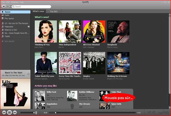Screen dimensions: 171x116
Task: Go forward with the right arrow button
Action: (8, 6)
